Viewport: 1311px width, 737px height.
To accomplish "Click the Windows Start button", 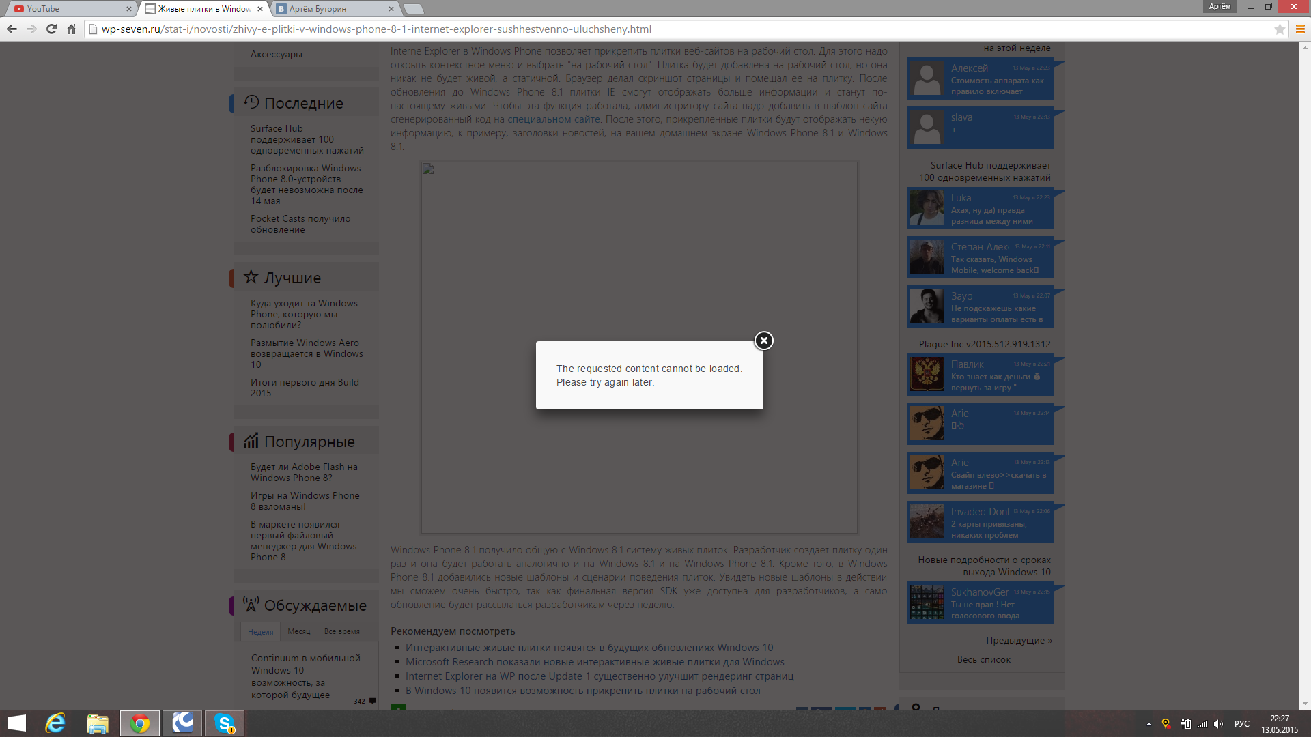I will coord(17,723).
